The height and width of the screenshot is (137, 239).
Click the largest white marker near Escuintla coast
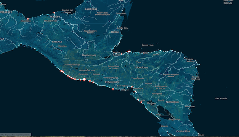point(84,79)
